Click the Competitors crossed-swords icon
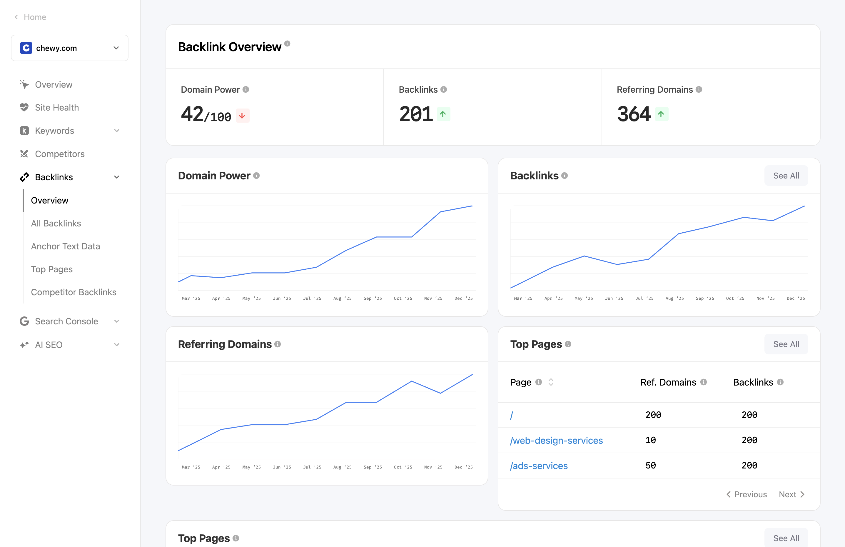 click(24, 154)
